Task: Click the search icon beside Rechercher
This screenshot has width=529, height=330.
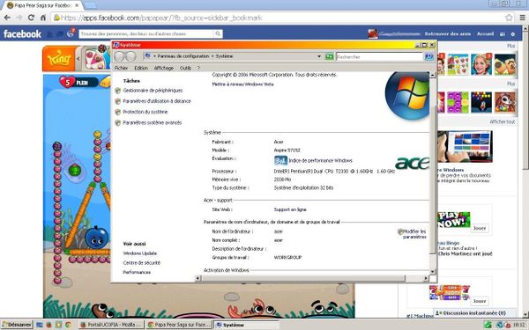Action: pos(428,56)
